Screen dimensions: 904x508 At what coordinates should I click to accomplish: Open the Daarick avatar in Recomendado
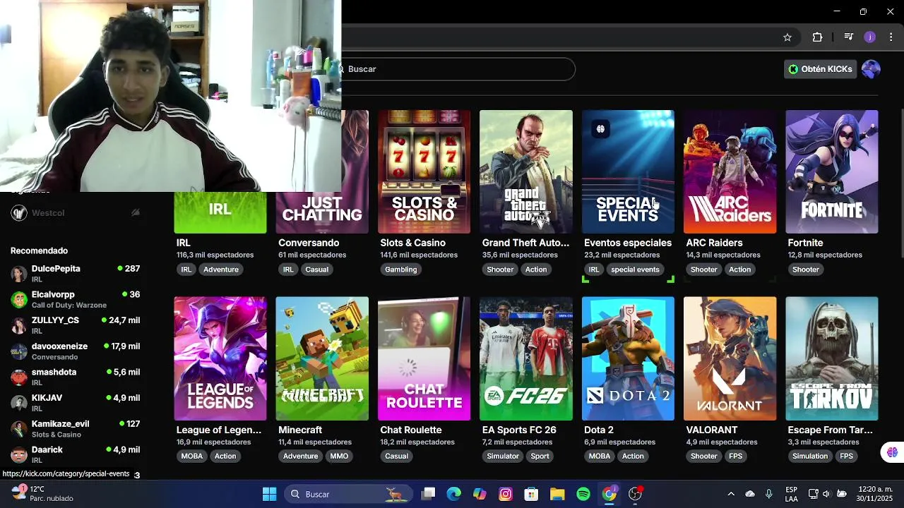19,454
